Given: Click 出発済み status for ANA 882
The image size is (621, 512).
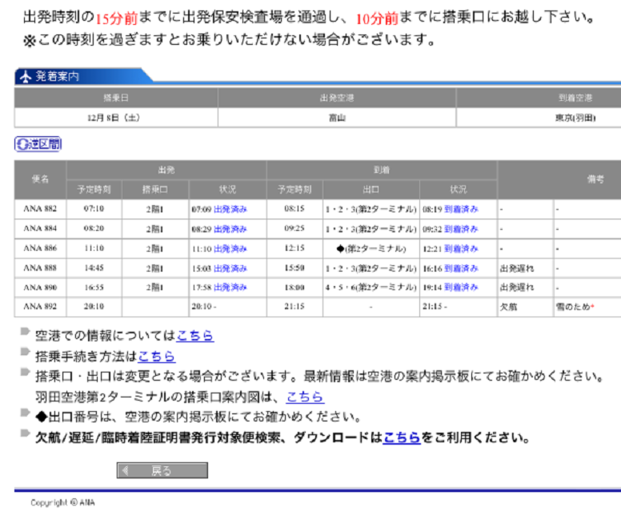Looking at the screenshot, I should point(230,209).
